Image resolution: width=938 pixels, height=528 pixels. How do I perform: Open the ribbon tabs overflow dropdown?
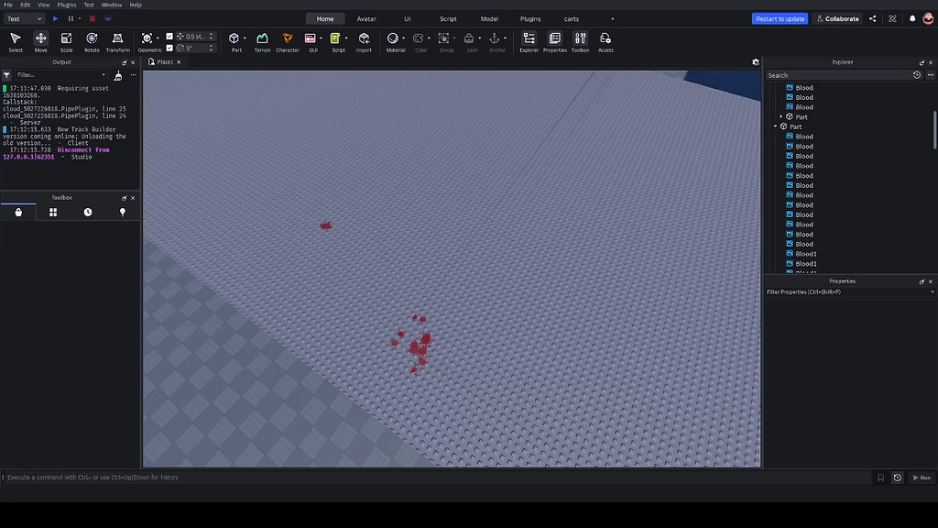[612, 19]
